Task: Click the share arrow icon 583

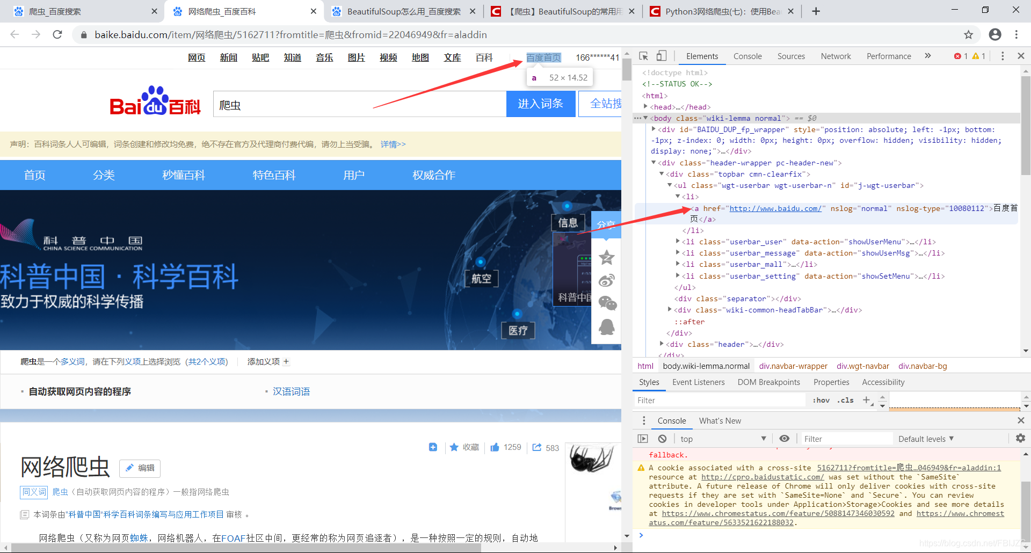Action: (536, 447)
